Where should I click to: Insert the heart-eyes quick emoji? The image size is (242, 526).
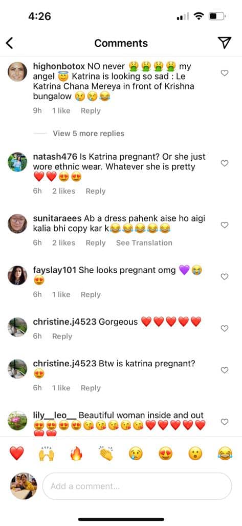165,454
